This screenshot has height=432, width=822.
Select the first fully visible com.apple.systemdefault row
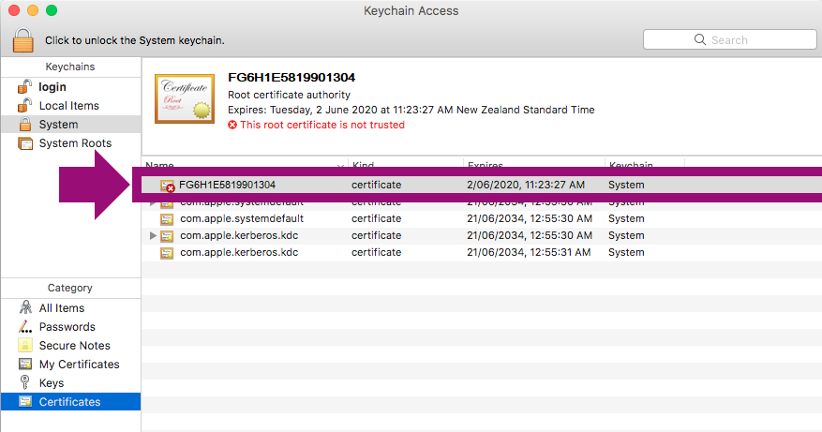coord(481,218)
